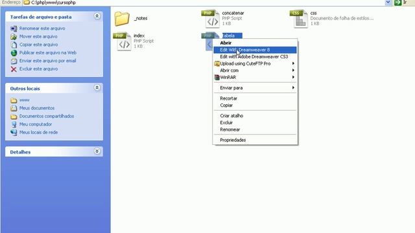The image size is (415, 233).
Task: Choose Edit with Dreamweaver 8
Action: [255, 50]
